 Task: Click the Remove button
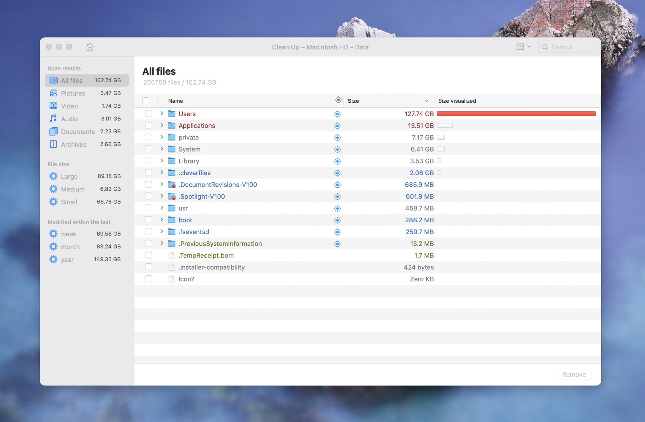(x=574, y=374)
